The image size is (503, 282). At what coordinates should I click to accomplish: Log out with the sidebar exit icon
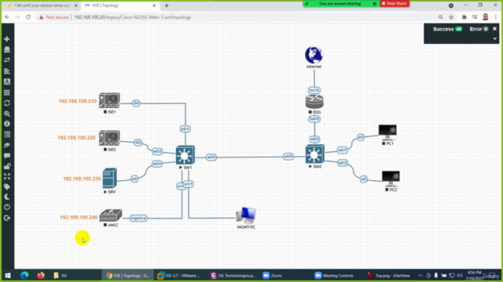(7, 218)
